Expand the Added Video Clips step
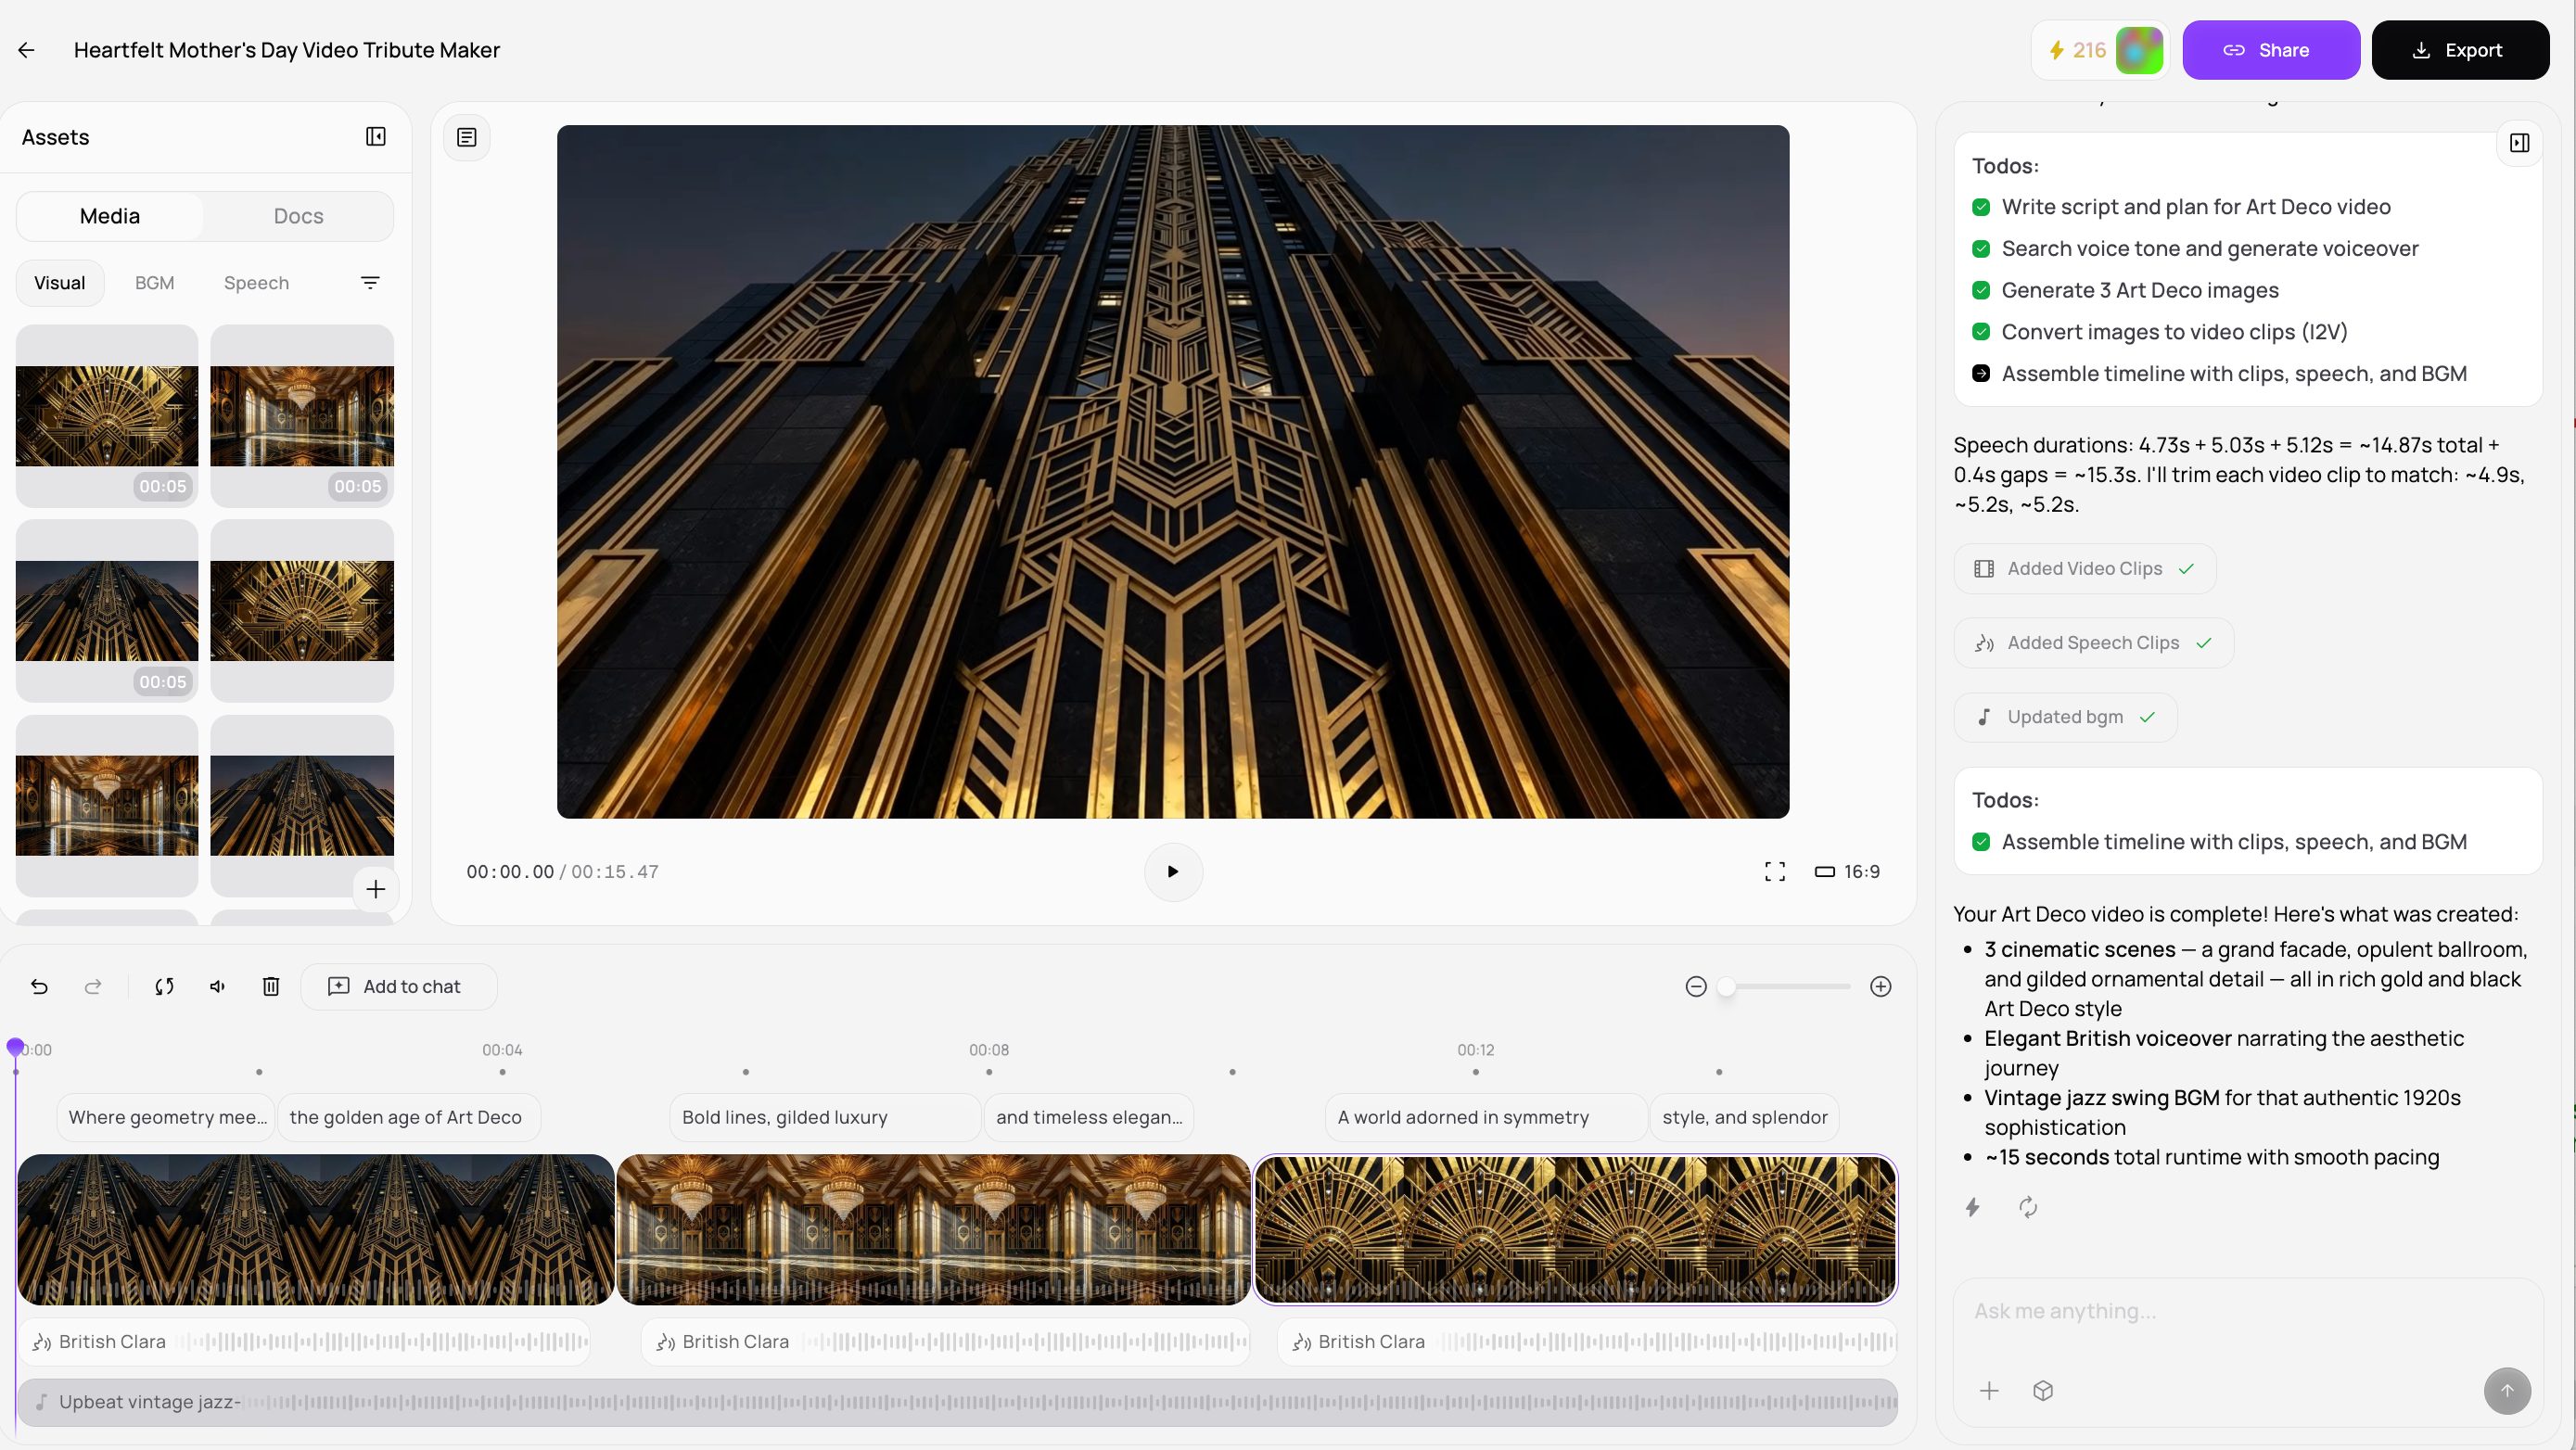This screenshot has width=2576, height=1450. click(x=2084, y=569)
